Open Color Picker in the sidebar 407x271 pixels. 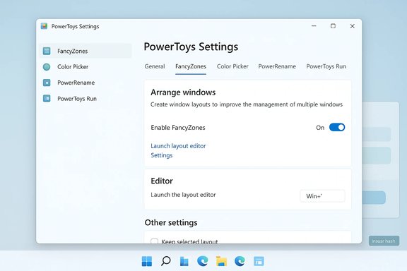[x=85, y=66]
